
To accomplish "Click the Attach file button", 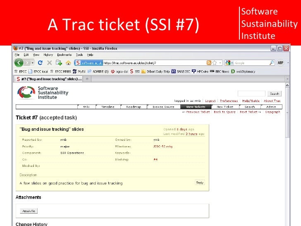I will [x=29, y=211].
